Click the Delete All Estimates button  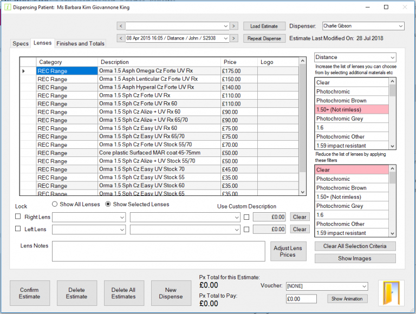click(x=123, y=293)
